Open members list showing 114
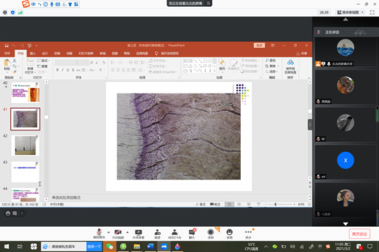The height and width of the screenshot is (252, 379). 174,233
